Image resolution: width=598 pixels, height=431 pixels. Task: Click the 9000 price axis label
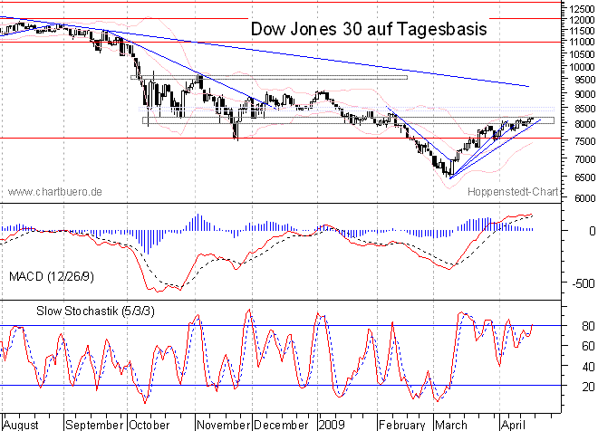click(584, 94)
